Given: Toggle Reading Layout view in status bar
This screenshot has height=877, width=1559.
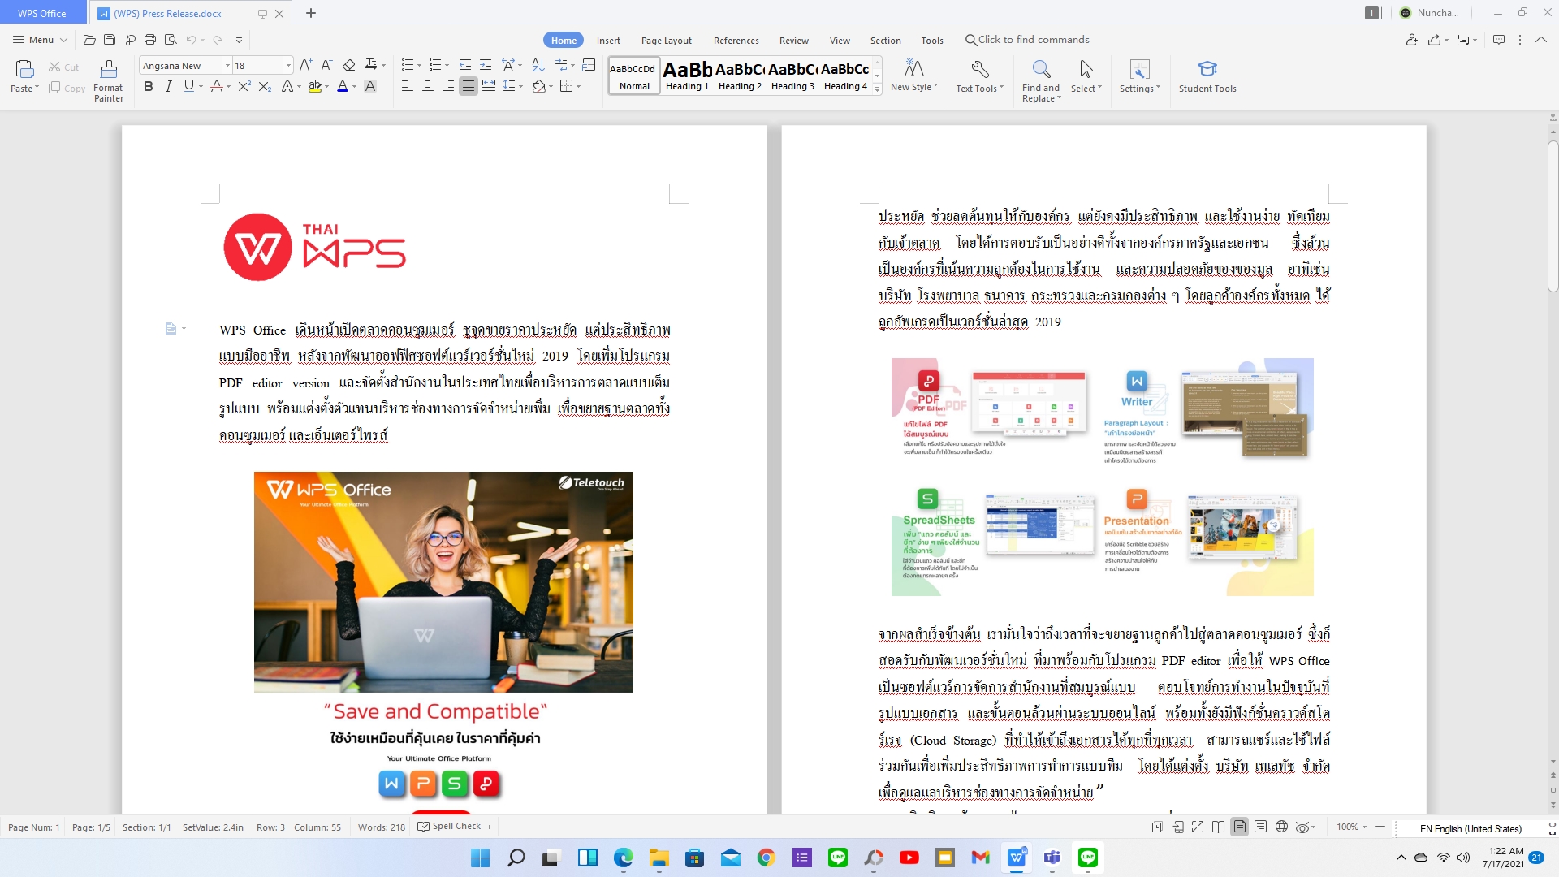Looking at the screenshot, I should [x=1219, y=827].
